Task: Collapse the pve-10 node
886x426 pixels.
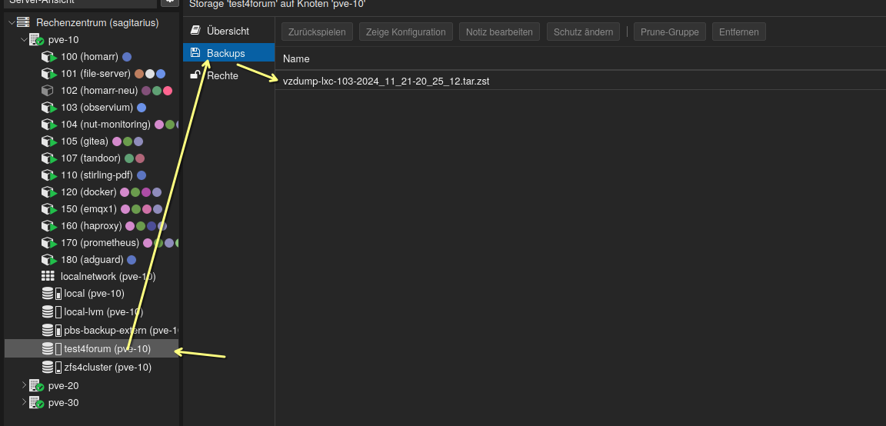Action: pyautogui.click(x=24, y=39)
